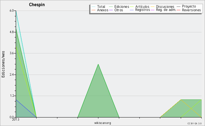Select the Otros legend label
Viewport: 205px width, 126px height.
pyautogui.click(x=119, y=10)
